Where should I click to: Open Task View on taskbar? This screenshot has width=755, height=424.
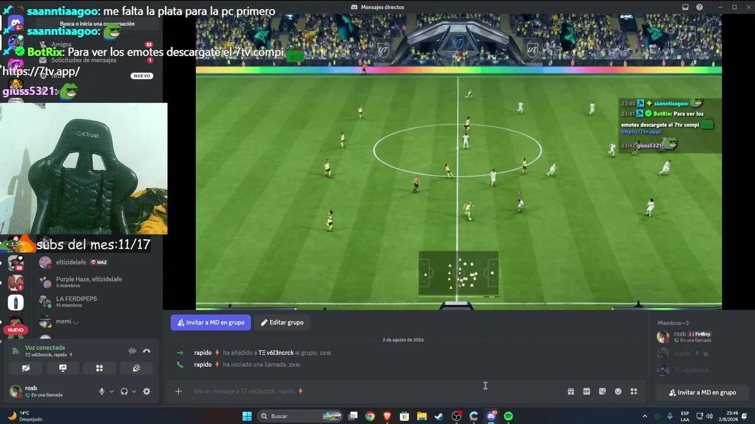(x=353, y=416)
